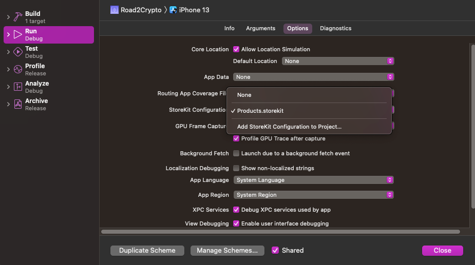Switch to the Arguments tab

pyautogui.click(x=260, y=28)
